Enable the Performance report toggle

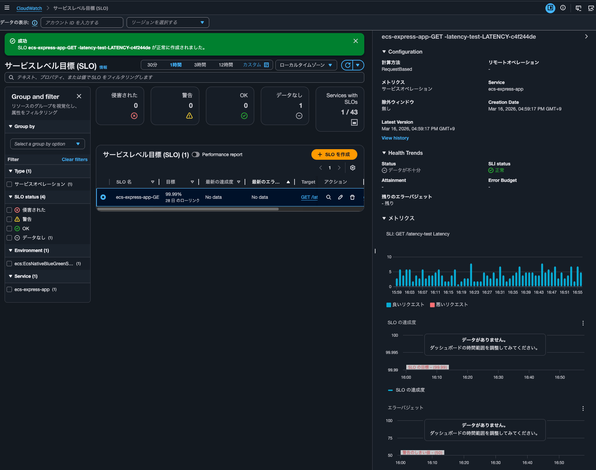(x=196, y=154)
